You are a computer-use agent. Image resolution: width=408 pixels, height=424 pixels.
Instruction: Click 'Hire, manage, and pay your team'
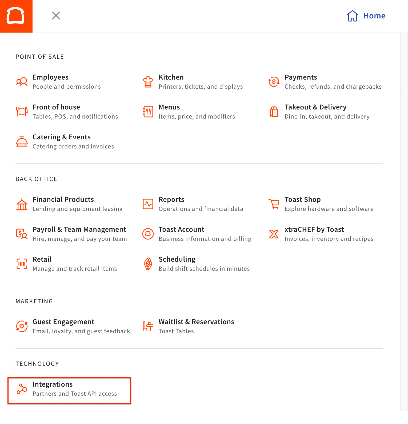[x=80, y=239]
